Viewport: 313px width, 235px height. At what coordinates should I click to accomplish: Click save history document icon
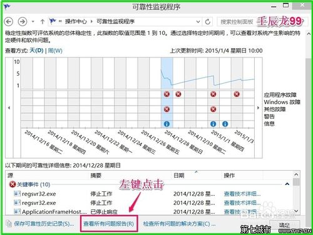point(9,224)
